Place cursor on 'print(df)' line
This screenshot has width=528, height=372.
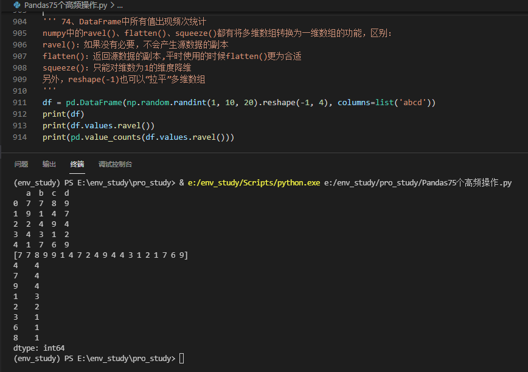pyautogui.click(x=63, y=114)
